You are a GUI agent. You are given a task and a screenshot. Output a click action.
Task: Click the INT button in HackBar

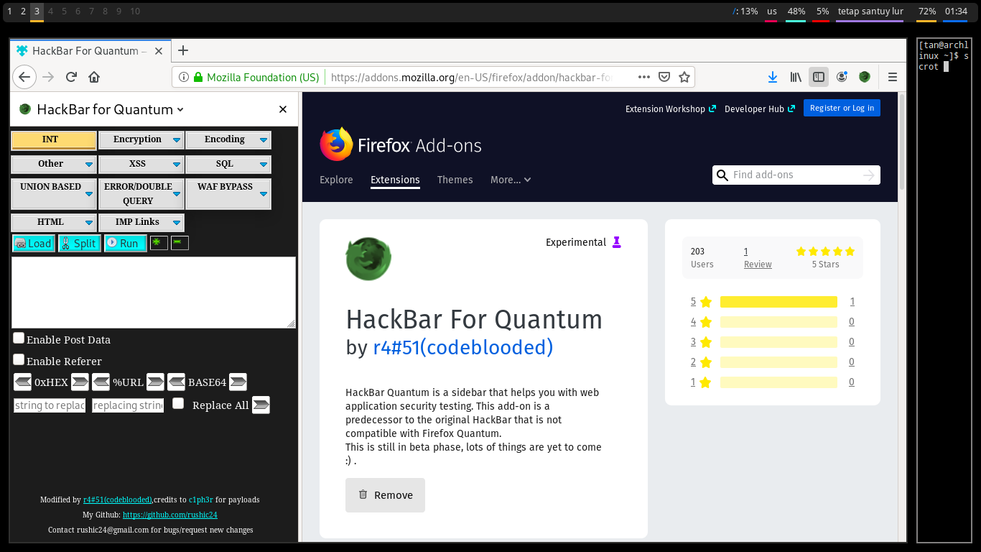(x=54, y=140)
